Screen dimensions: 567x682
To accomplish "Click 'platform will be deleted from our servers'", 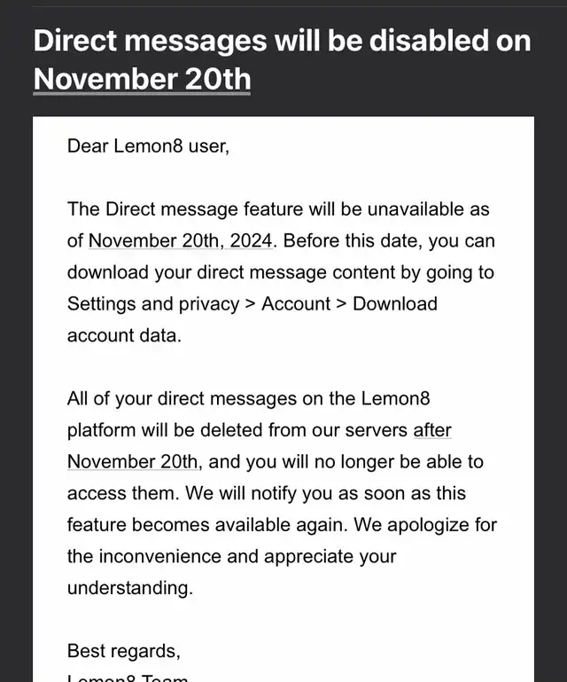I will pos(237,430).
